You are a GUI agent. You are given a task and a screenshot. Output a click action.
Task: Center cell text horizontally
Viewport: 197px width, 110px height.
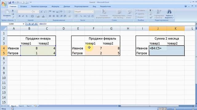54,16
